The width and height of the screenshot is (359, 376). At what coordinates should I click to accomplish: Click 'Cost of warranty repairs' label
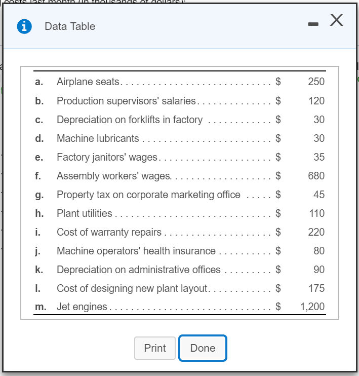[109, 232]
